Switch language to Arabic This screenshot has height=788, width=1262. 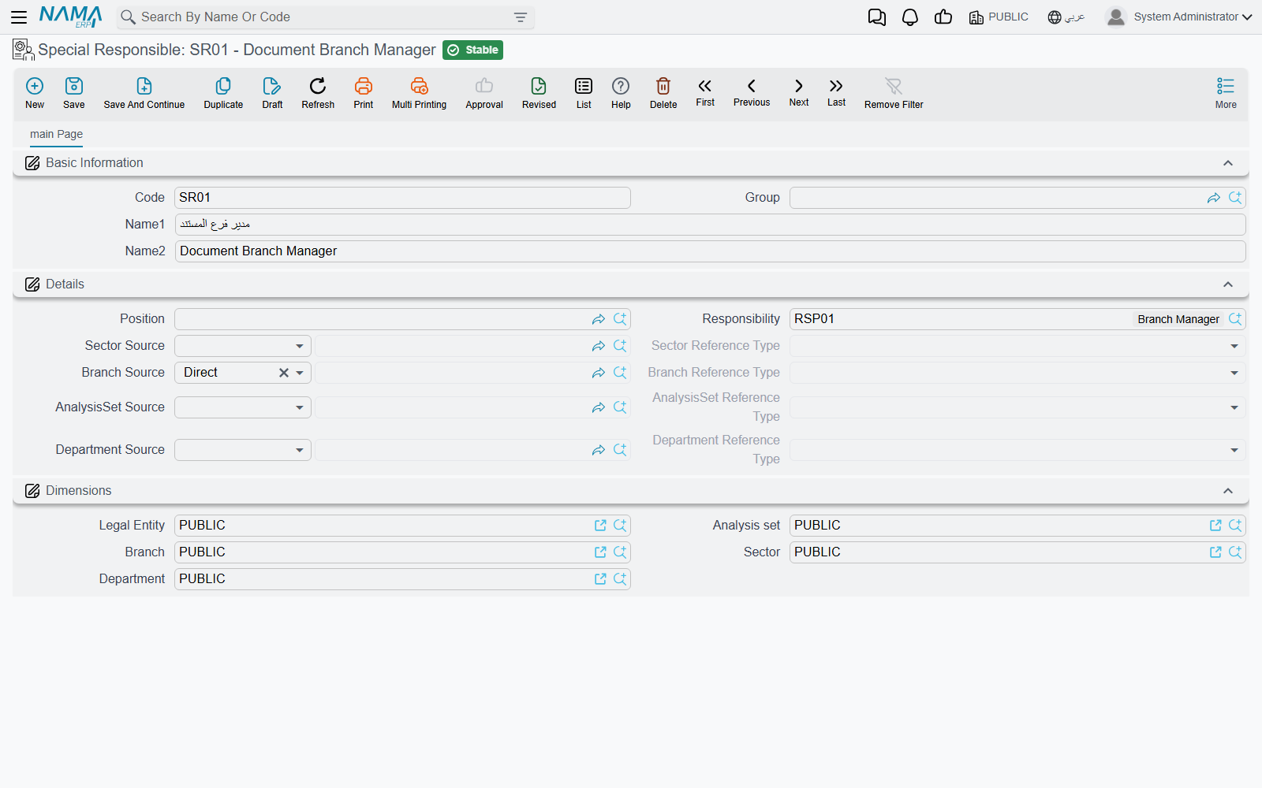click(x=1066, y=17)
